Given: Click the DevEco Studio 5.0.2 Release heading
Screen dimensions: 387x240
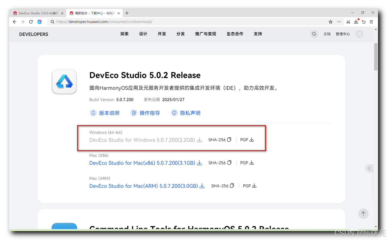Looking at the screenshot, I should point(145,75).
